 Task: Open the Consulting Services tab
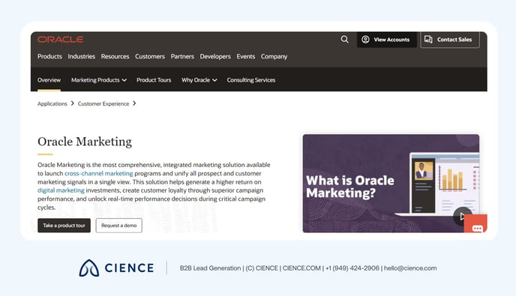click(250, 80)
